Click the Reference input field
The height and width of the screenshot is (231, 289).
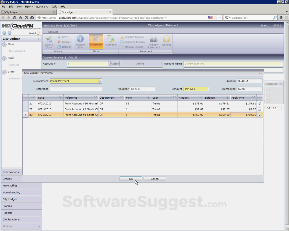[76, 89]
